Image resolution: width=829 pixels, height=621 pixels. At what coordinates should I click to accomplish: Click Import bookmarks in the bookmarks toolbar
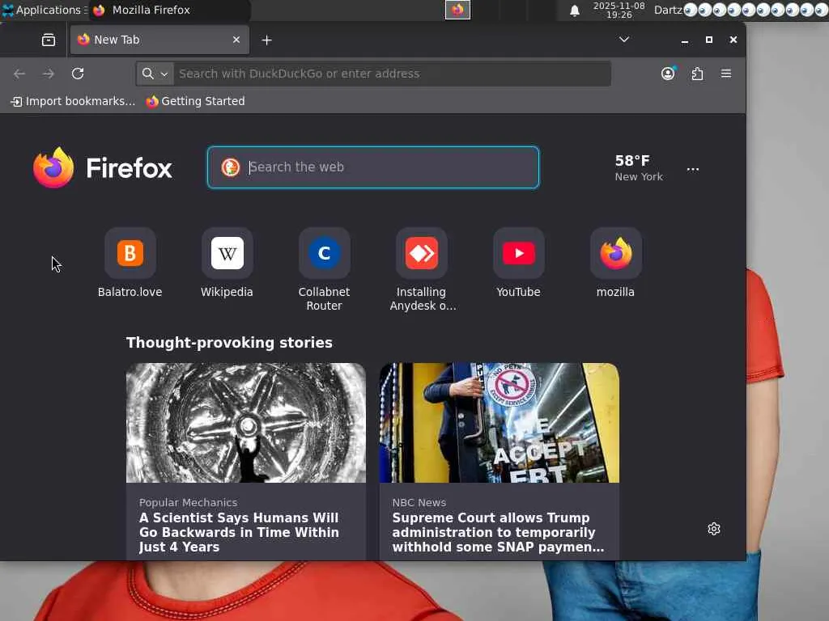click(x=73, y=101)
